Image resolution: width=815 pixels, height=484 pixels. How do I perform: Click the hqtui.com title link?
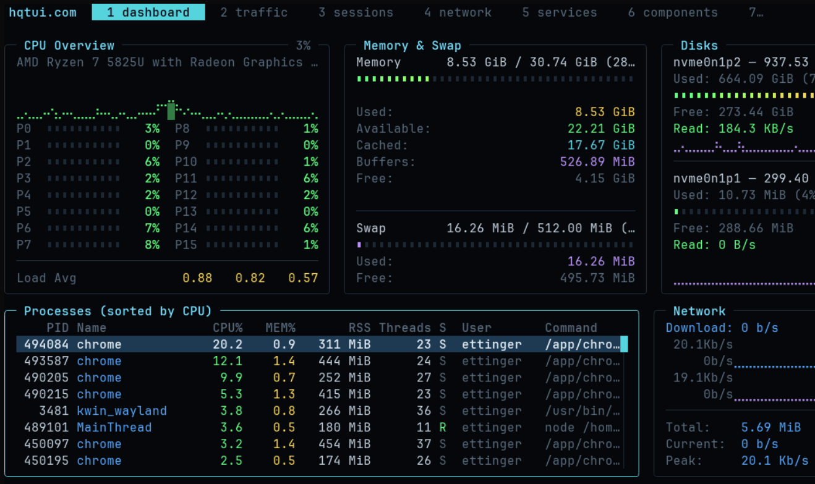click(43, 12)
